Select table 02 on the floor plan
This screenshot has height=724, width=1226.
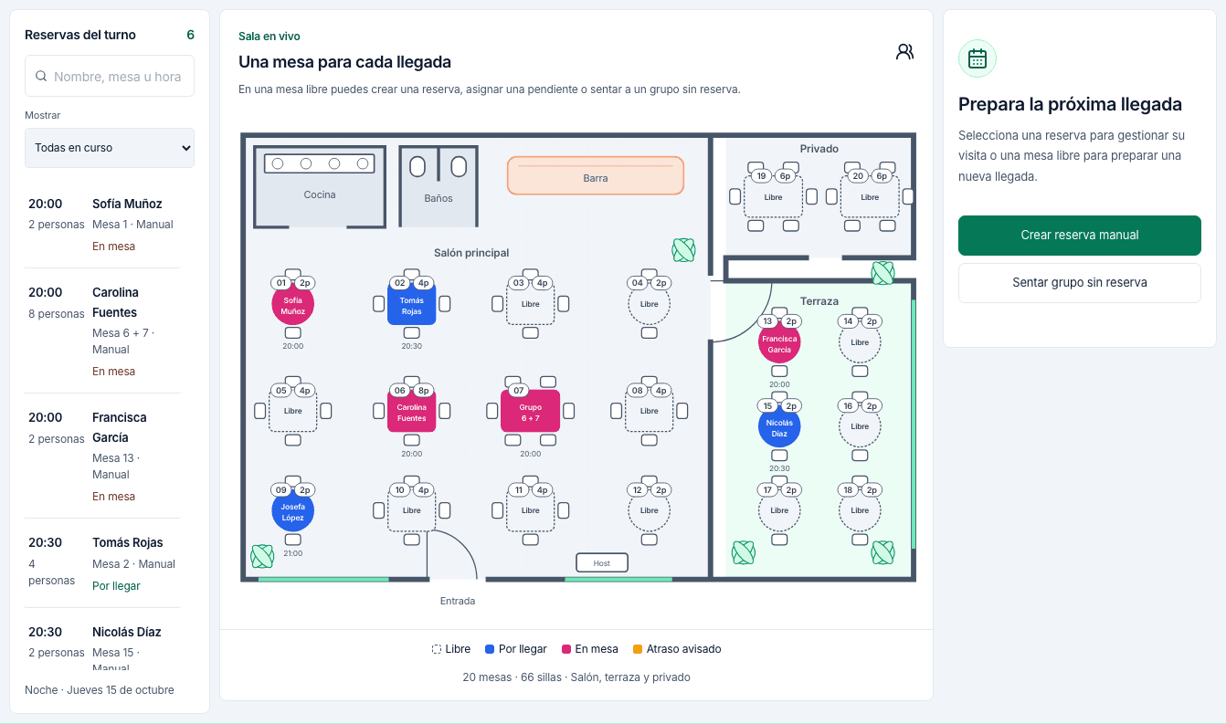412,304
